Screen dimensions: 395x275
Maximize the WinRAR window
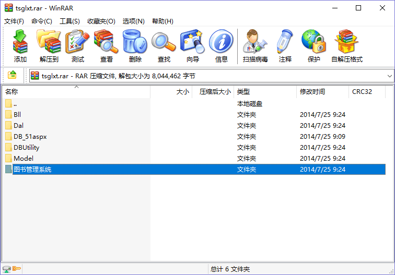[x=358, y=8]
